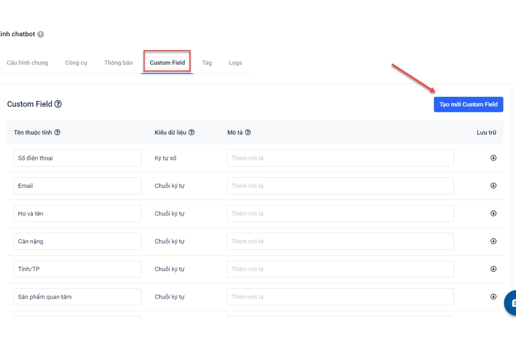The image size is (516, 344).
Task: Go to the Tag tab
Action: pos(207,62)
